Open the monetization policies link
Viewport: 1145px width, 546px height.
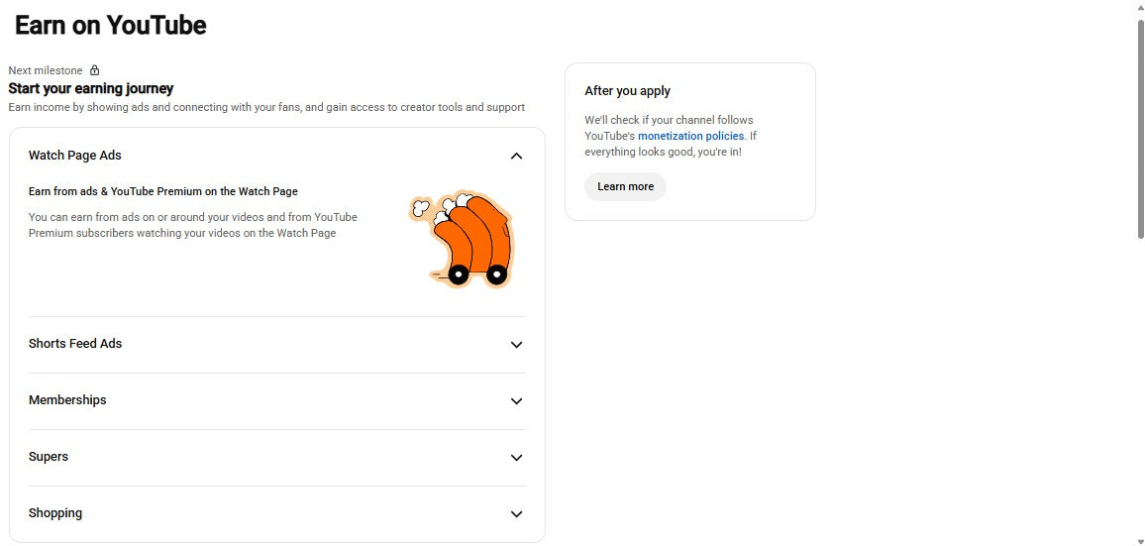pyautogui.click(x=690, y=136)
